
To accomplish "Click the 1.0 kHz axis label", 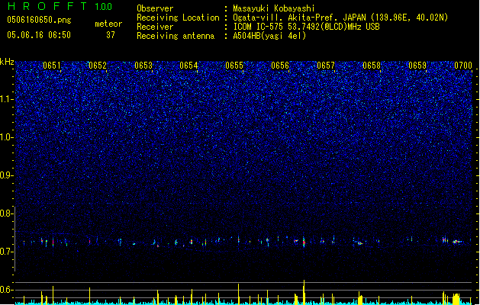I will [x=6, y=137].
